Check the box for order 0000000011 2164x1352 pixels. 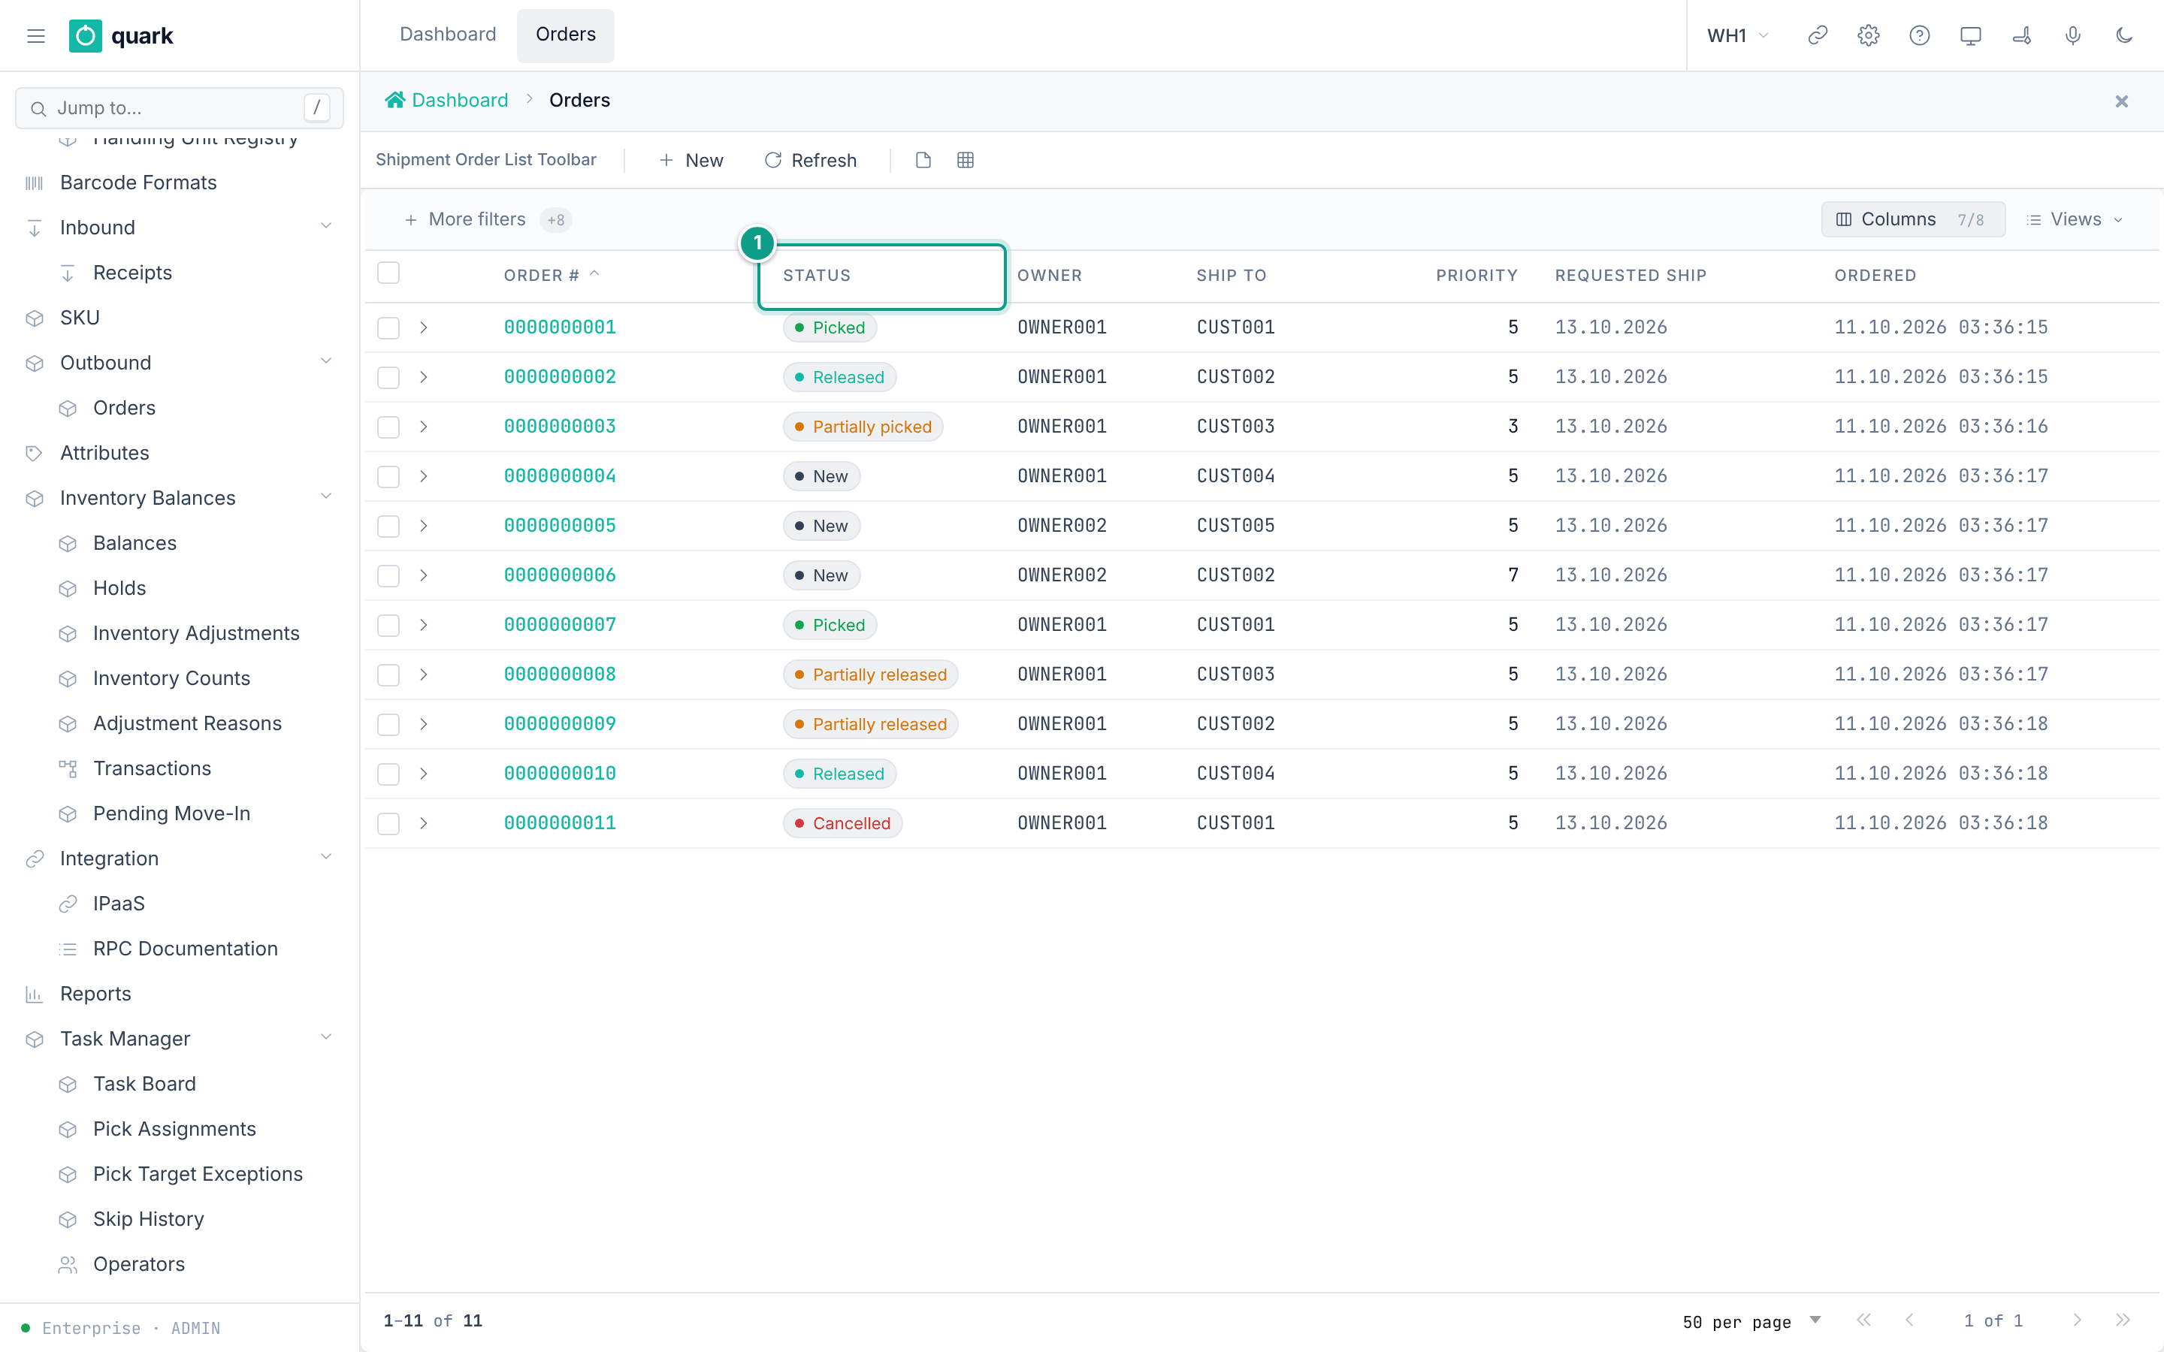pos(388,823)
